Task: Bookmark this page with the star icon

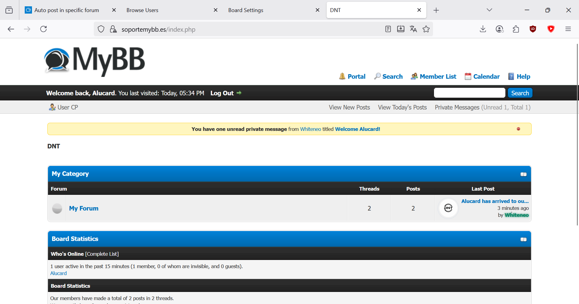Action: pyautogui.click(x=426, y=29)
